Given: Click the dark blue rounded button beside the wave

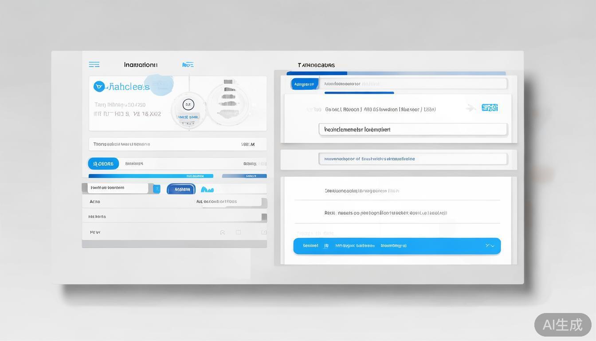Looking at the screenshot, I should (181, 189).
